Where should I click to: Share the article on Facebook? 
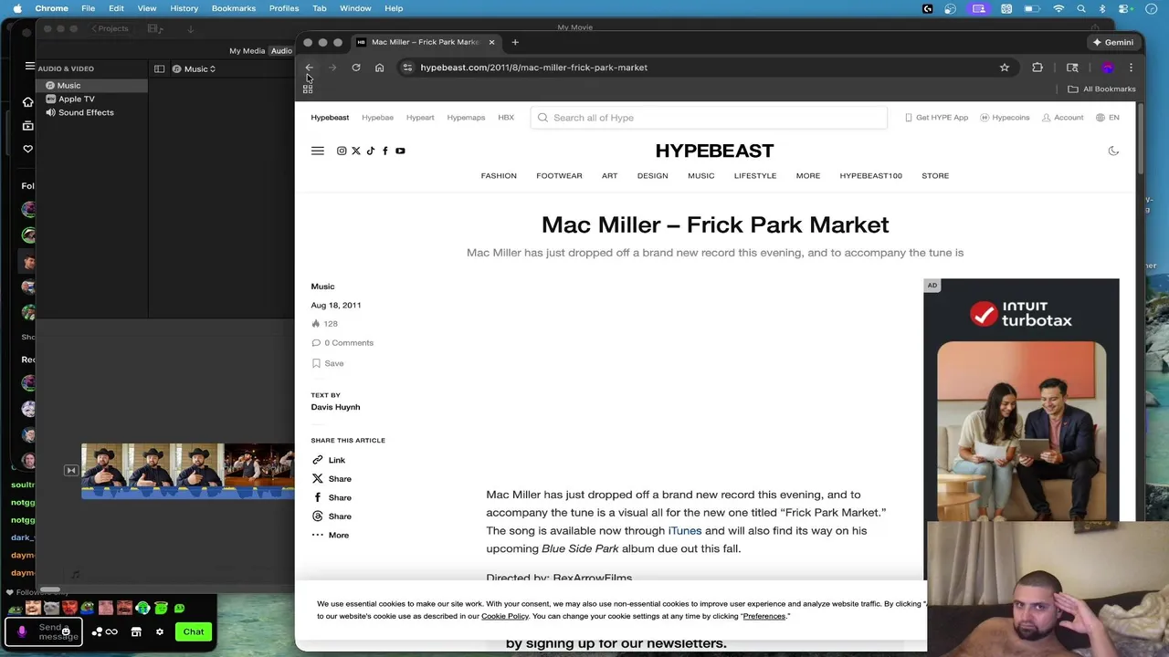coord(332,498)
